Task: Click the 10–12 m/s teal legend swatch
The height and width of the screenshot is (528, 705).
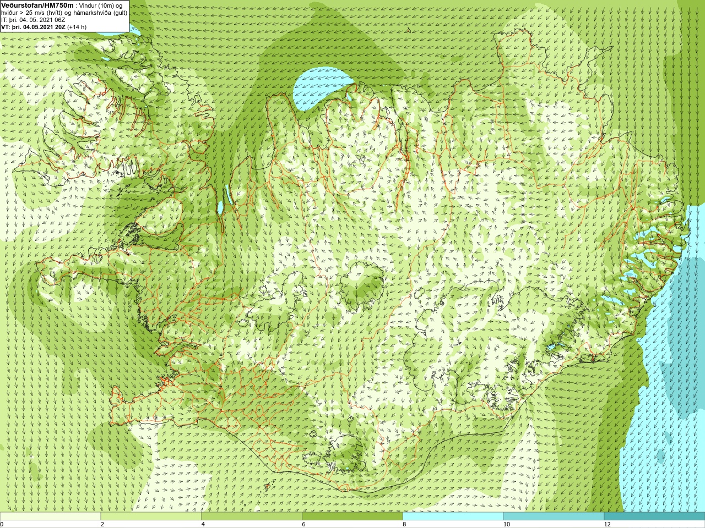Action: (554, 516)
